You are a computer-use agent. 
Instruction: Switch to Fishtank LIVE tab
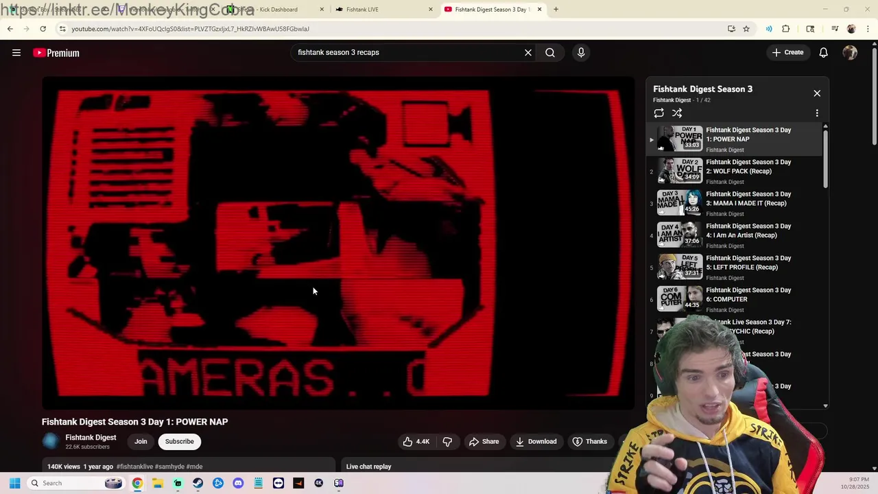pos(384,10)
